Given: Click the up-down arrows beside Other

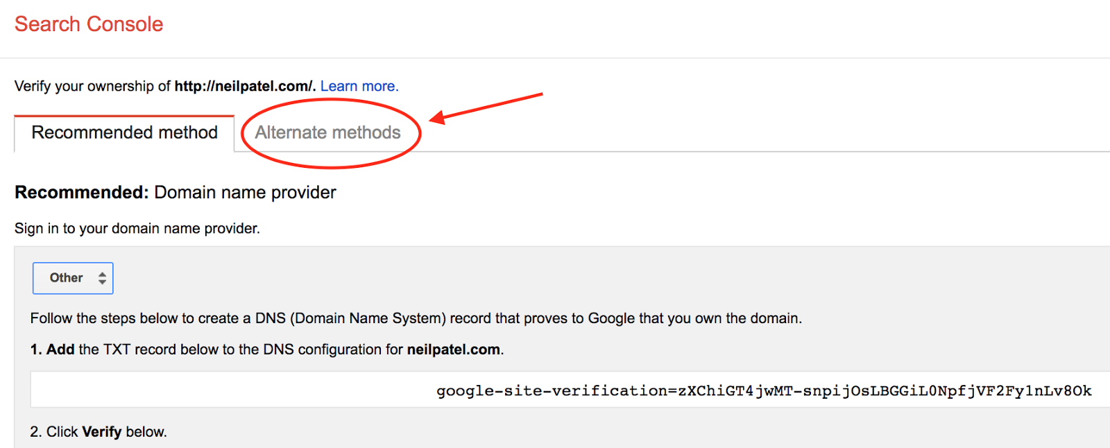Looking at the screenshot, I should (102, 278).
